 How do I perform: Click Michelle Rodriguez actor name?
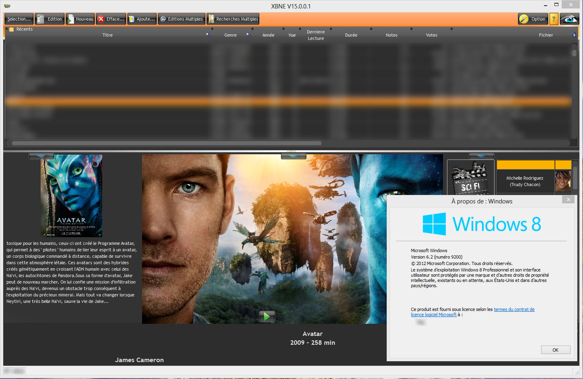coord(525,178)
